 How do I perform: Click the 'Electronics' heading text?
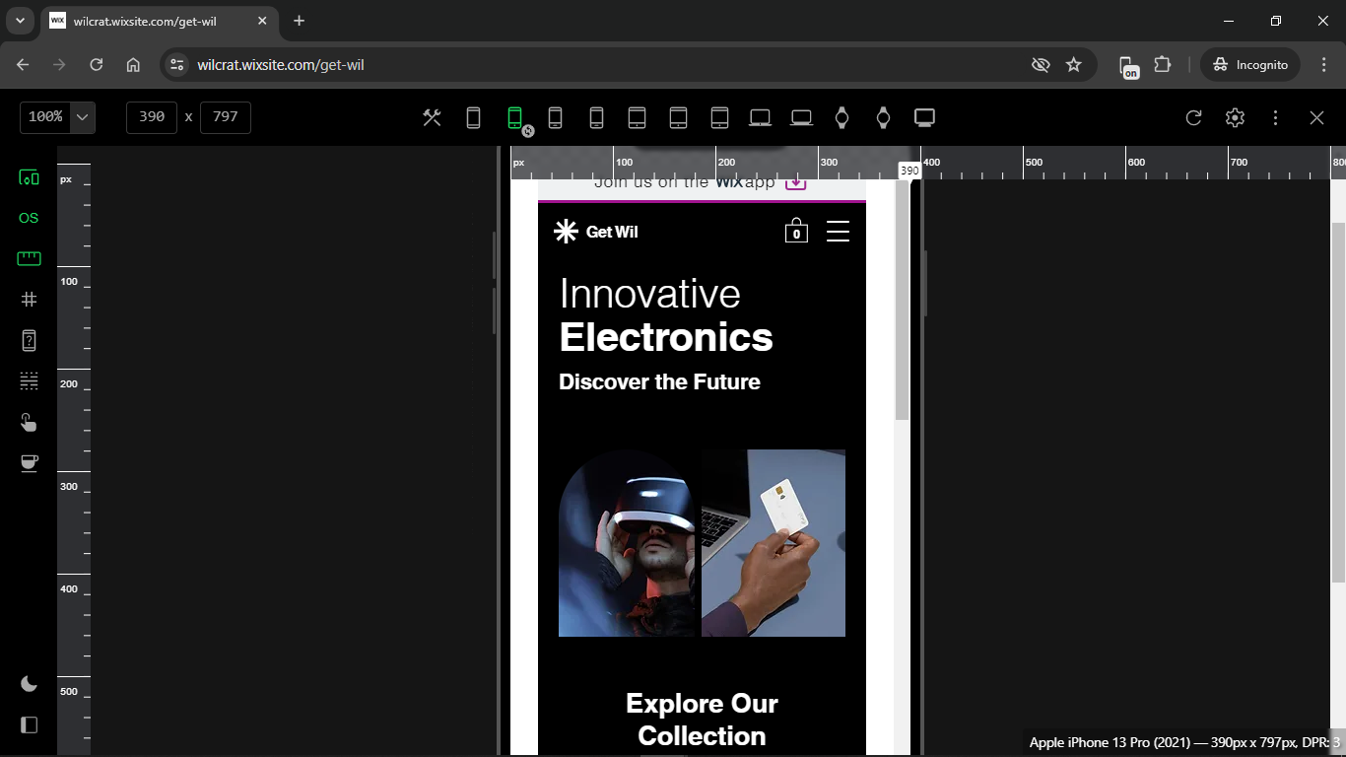(x=666, y=337)
